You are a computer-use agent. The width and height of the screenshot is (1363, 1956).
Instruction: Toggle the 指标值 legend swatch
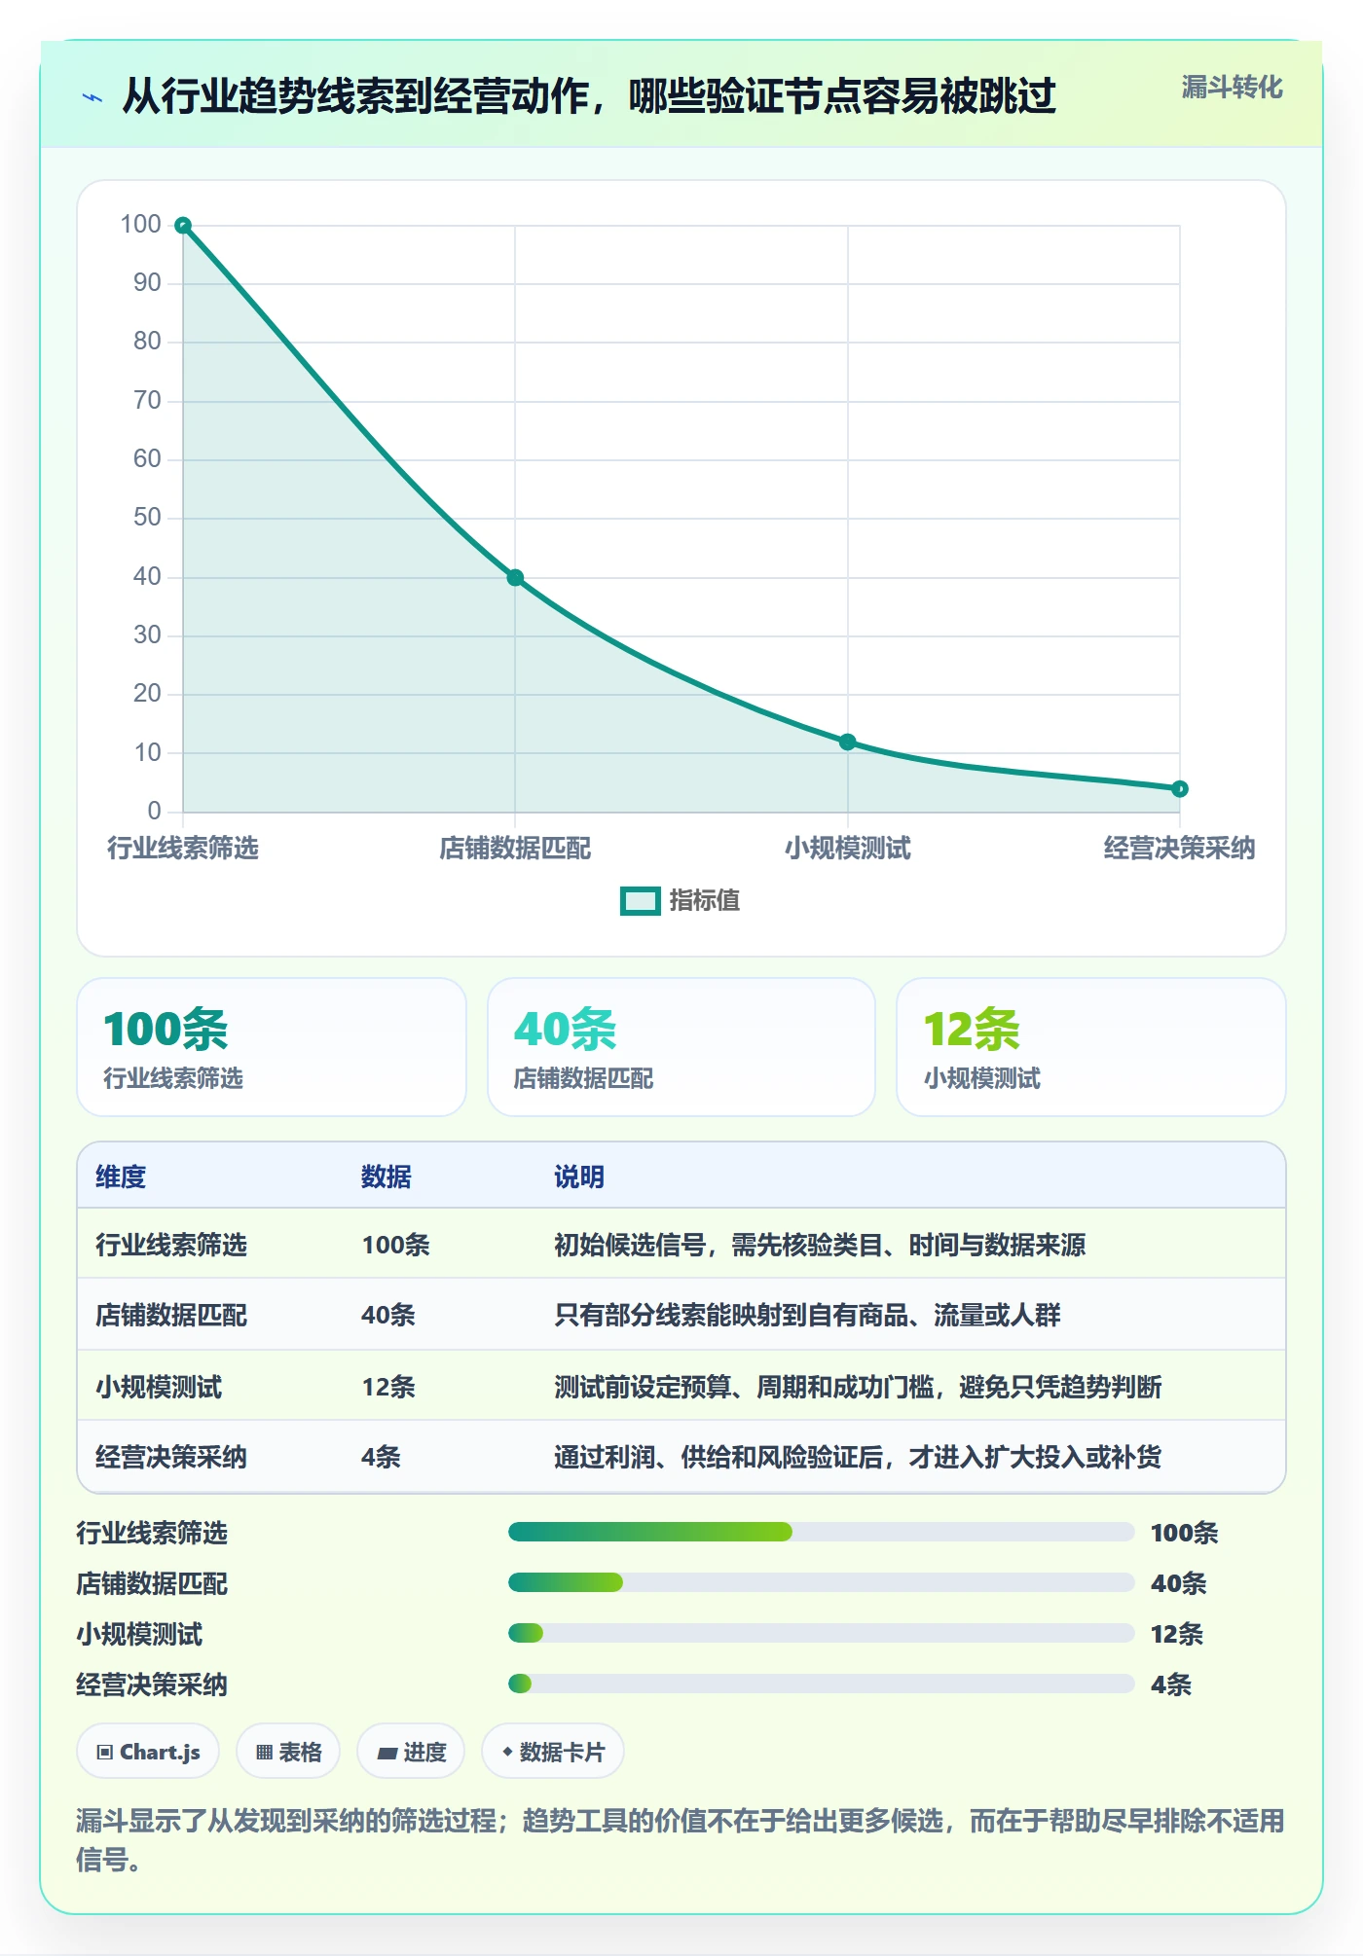coord(641,901)
